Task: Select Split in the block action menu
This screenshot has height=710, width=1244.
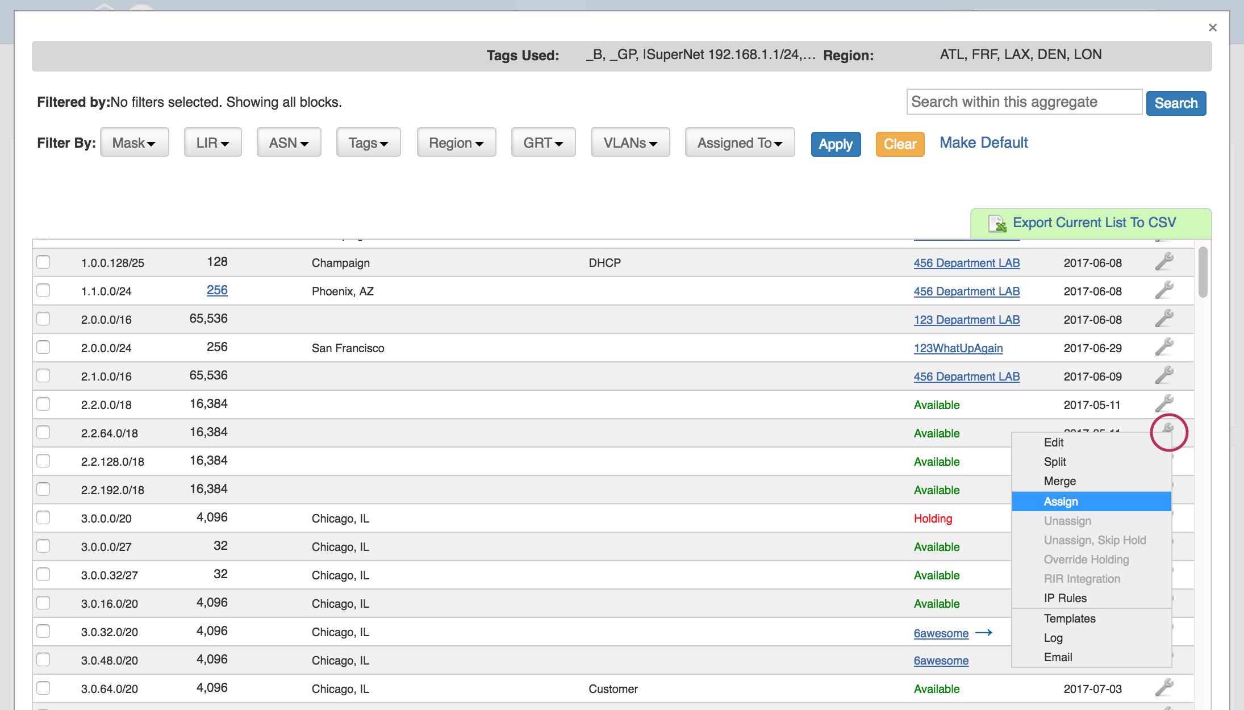Action: (1055, 462)
